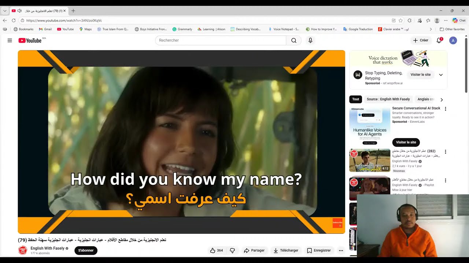Image resolution: width=469 pixels, height=263 pixels.
Task: Open the Grammarly bookmark
Action: (x=182, y=29)
